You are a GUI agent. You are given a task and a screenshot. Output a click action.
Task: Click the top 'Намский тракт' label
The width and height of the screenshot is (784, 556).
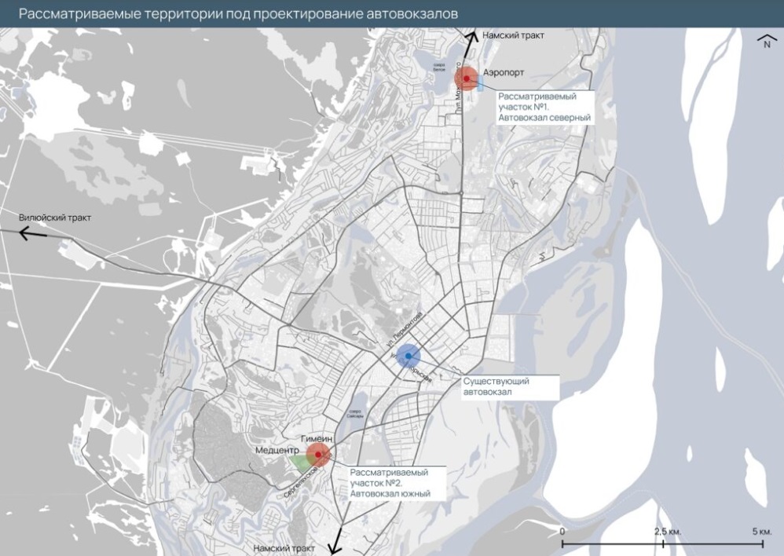(x=513, y=35)
